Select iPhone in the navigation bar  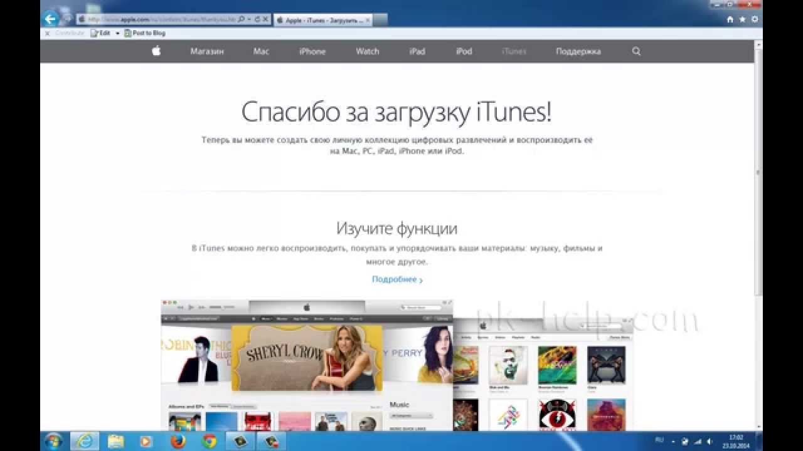click(312, 51)
